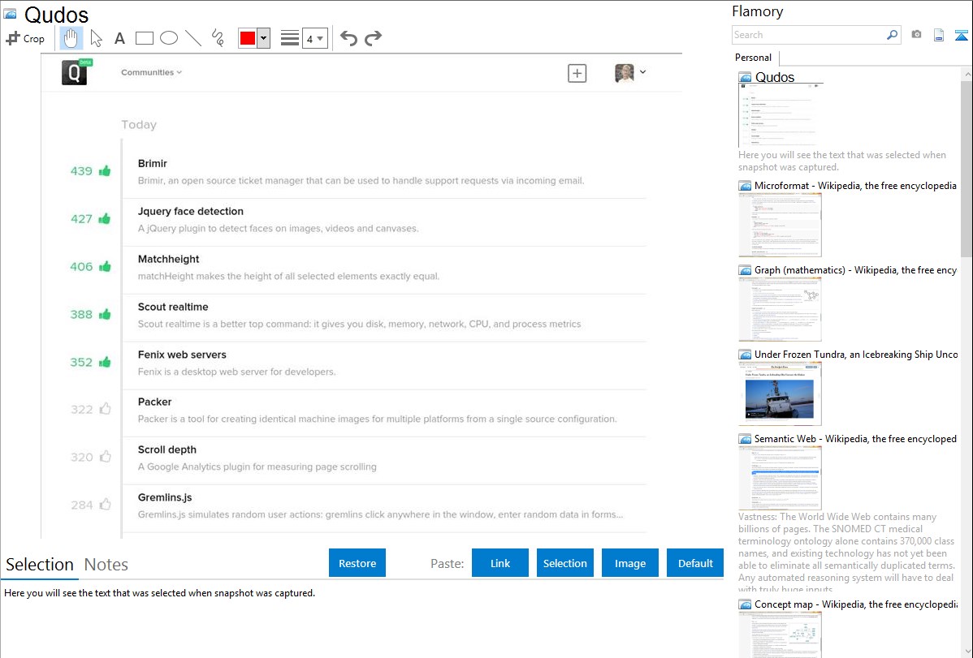The height and width of the screenshot is (658, 973).
Task: Click the line thickness icon
Action: (x=290, y=38)
